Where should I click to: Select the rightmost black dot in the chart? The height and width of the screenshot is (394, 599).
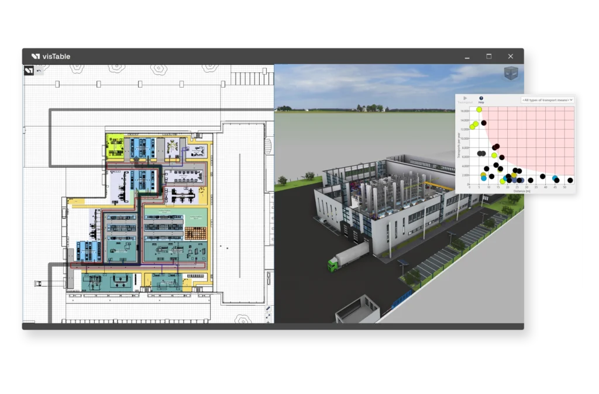tap(570, 180)
